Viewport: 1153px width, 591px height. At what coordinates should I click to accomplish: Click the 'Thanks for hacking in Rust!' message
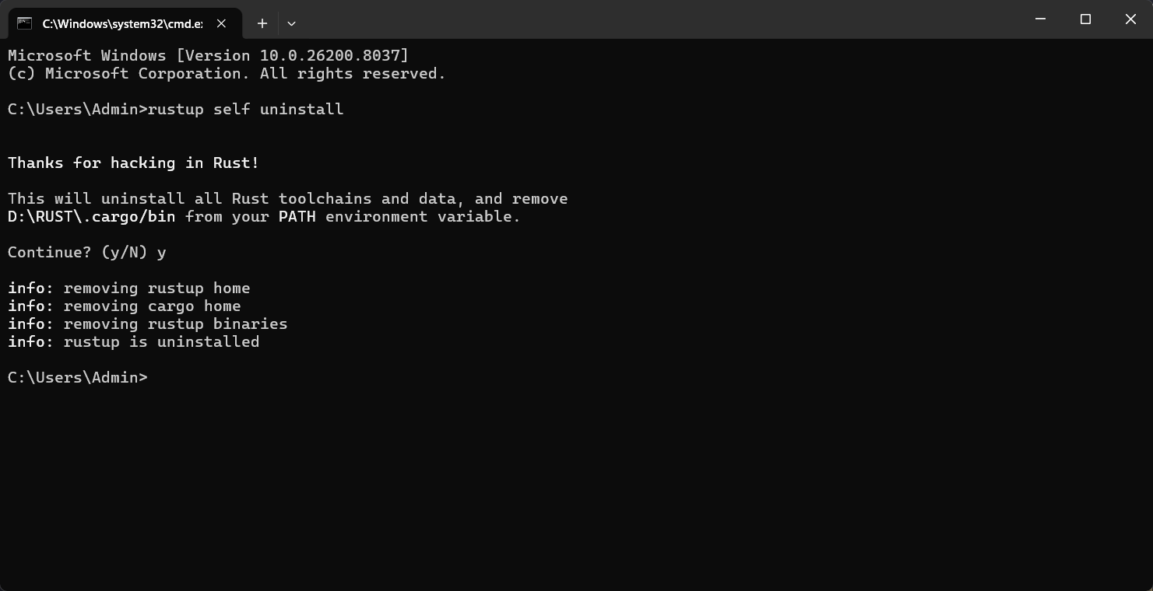pyautogui.click(x=133, y=163)
